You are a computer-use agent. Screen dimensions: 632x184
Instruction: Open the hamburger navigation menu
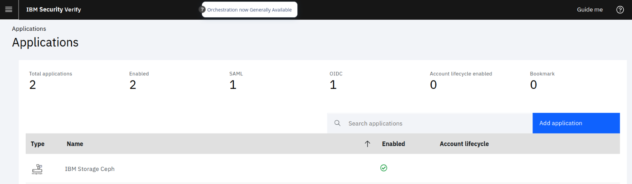9,9
